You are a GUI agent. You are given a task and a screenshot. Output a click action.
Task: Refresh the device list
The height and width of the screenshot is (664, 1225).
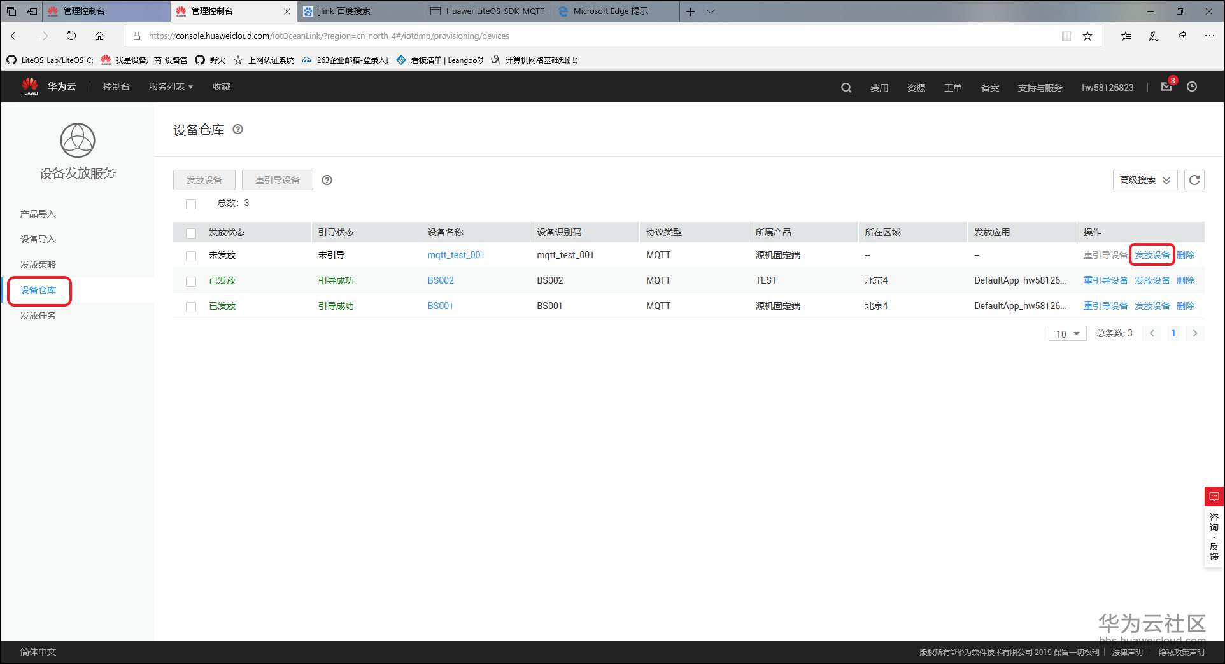point(1194,180)
